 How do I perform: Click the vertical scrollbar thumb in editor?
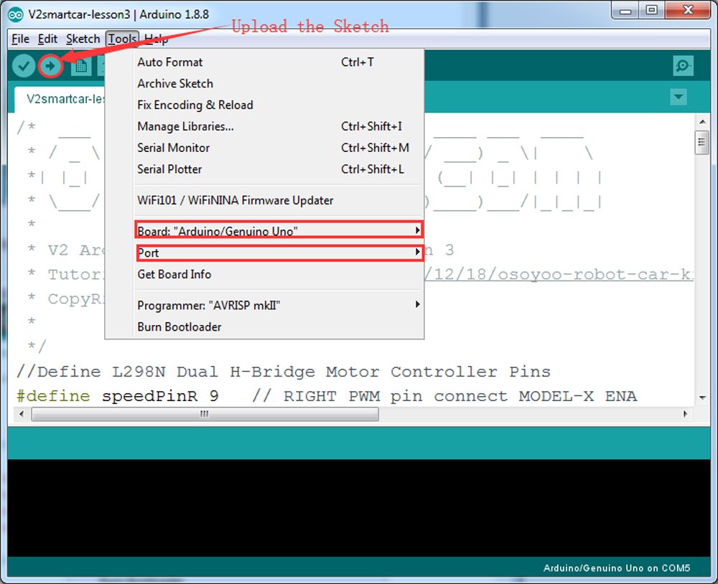701,143
